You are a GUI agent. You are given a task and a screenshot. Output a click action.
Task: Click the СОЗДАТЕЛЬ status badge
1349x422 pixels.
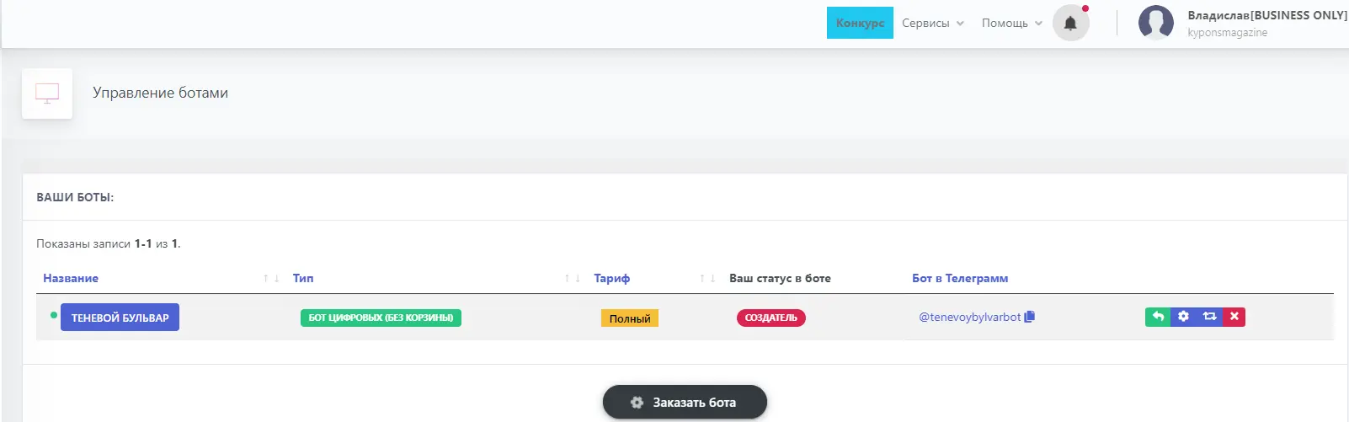771,318
